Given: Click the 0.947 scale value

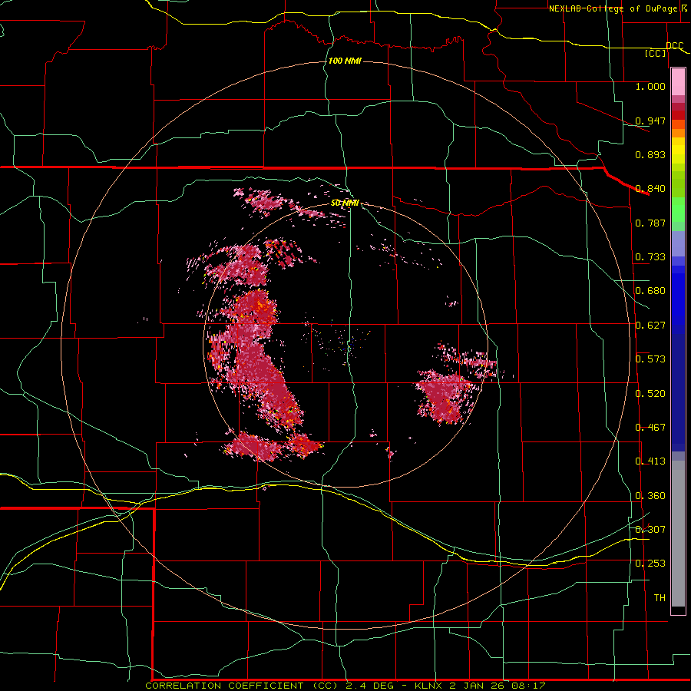Looking at the screenshot, I should pyautogui.click(x=650, y=121).
